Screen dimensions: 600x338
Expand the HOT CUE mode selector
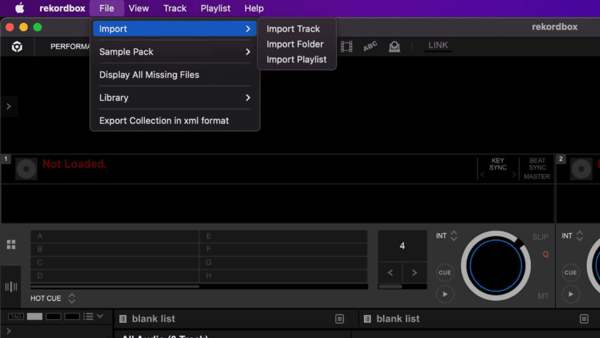[71, 298]
